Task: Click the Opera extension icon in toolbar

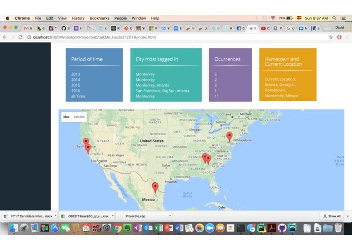Action: [x=339, y=37]
